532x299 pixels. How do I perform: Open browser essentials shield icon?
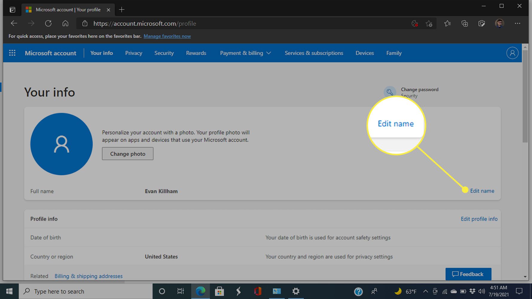481,23
